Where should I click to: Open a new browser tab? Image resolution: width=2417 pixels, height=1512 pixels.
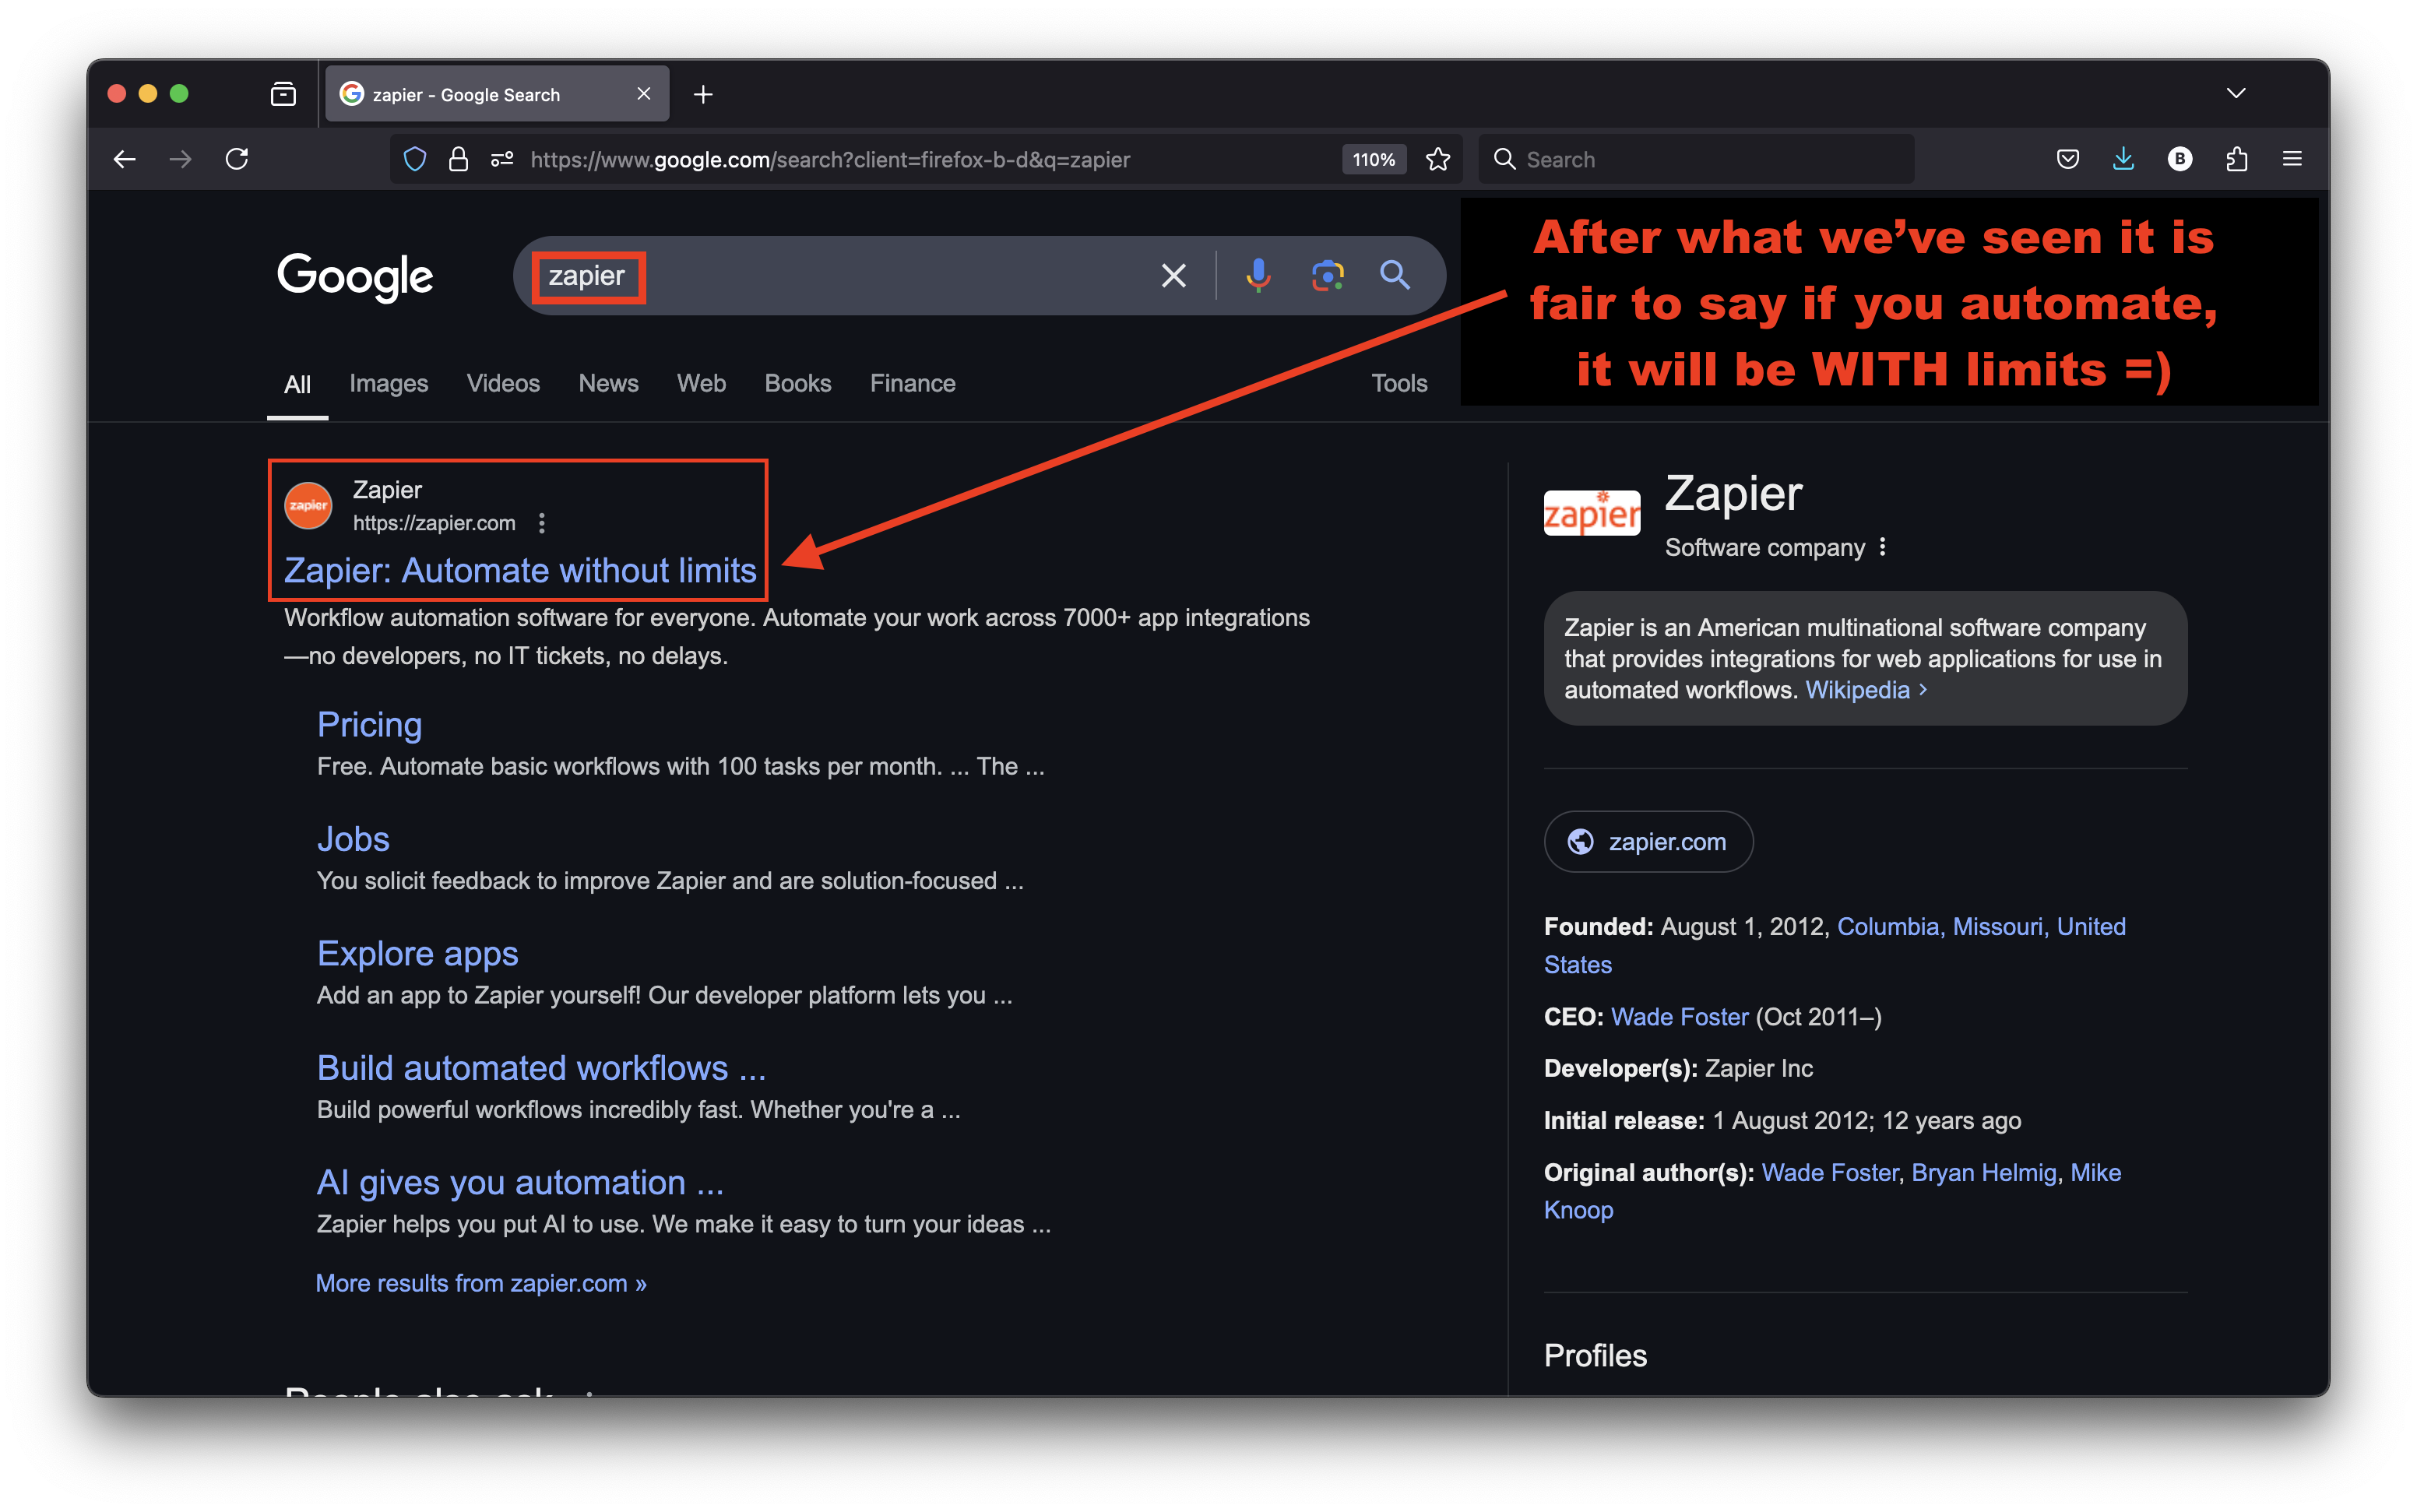coord(703,94)
